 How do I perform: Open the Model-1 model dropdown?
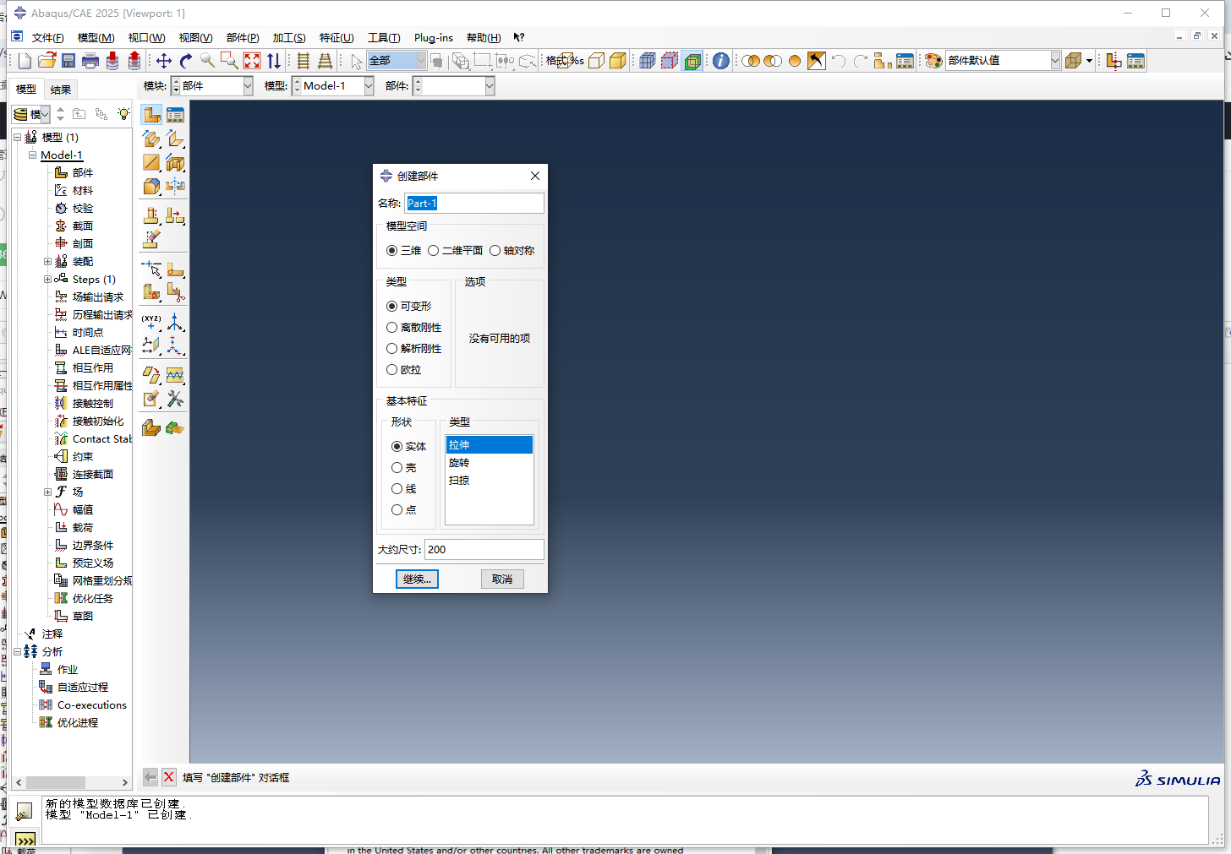point(369,85)
